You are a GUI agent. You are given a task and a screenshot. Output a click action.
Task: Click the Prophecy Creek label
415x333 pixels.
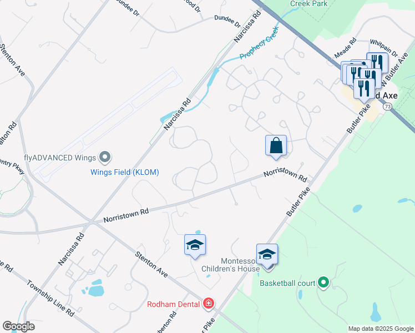click(x=260, y=43)
